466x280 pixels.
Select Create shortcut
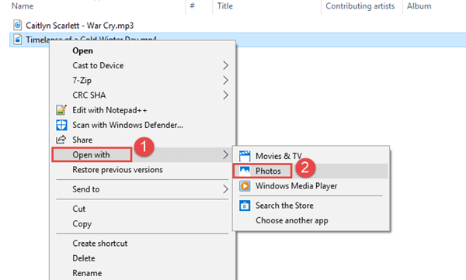143,244
